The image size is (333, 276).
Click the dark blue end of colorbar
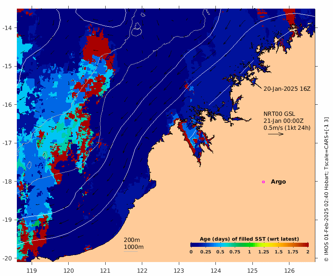tap(192, 245)
